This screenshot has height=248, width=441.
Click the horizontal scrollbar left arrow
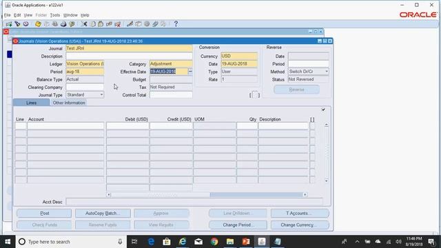(x=109, y=194)
